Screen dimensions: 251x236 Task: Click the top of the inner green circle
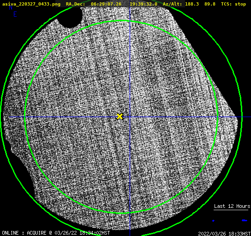121,21
